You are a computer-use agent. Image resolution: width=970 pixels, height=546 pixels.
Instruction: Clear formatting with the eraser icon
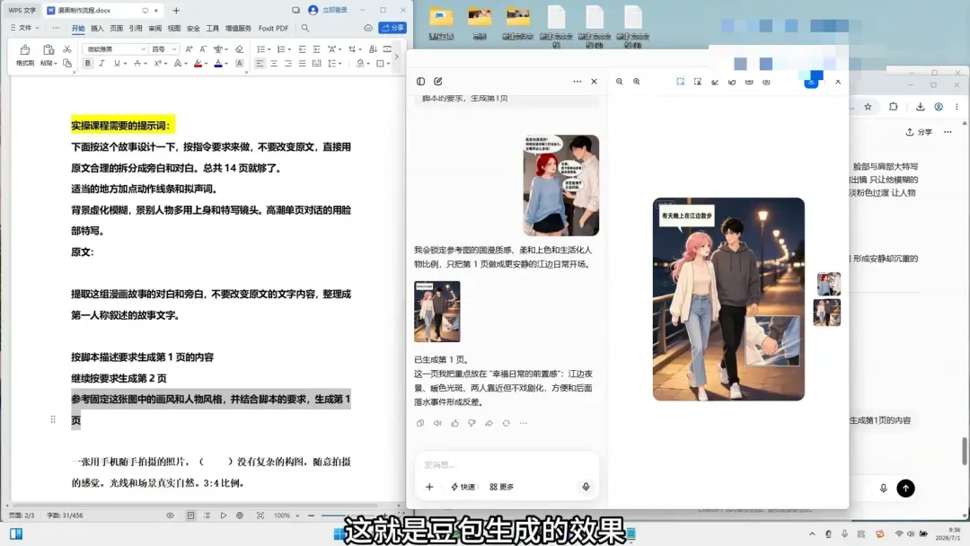(x=239, y=48)
